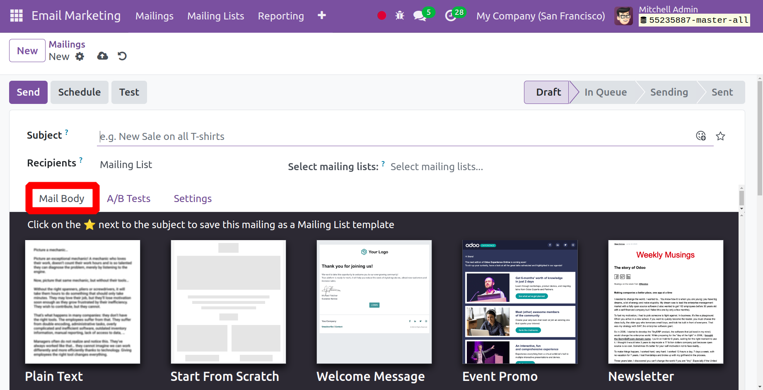Click the Subject input field
Image resolution: width=763 pixels, height=390 pixels.
click(x=394, y=137)
